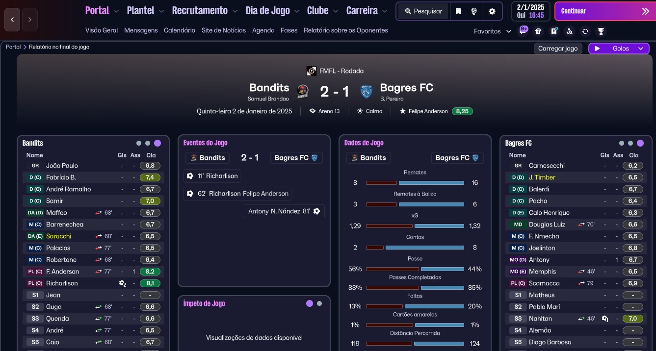Screen dimensions: 656x351
Task: Click the trophy icon in the shortcuts row
Action: (x=601, y=31)
